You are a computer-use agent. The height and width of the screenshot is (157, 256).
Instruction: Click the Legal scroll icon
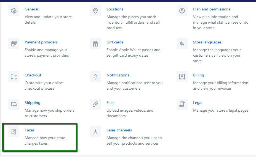(x=182, y=104)
